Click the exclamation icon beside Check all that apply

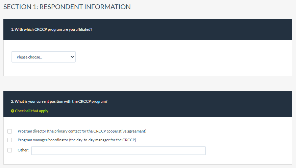[13, 111]
